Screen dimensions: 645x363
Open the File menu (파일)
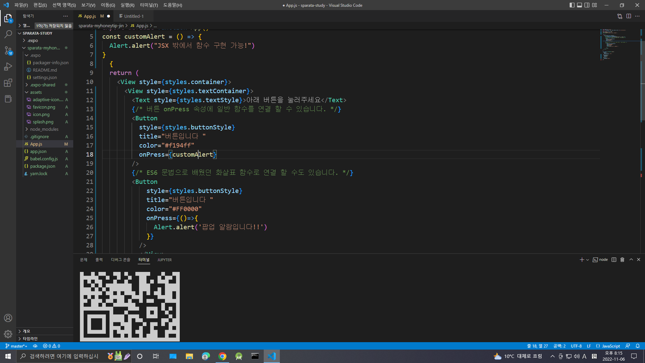[21, 5]
